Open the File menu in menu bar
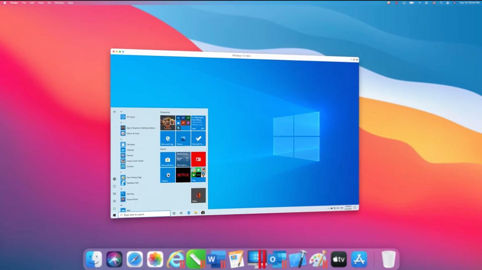 click(x=24, y=3)
